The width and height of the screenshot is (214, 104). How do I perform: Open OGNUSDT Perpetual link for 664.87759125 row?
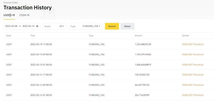pyautogui.click(x=193, y=85)
